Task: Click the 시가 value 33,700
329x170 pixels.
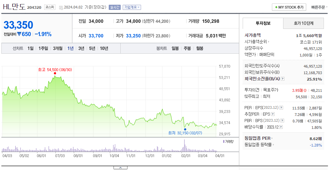Action: tap(96, 36)
